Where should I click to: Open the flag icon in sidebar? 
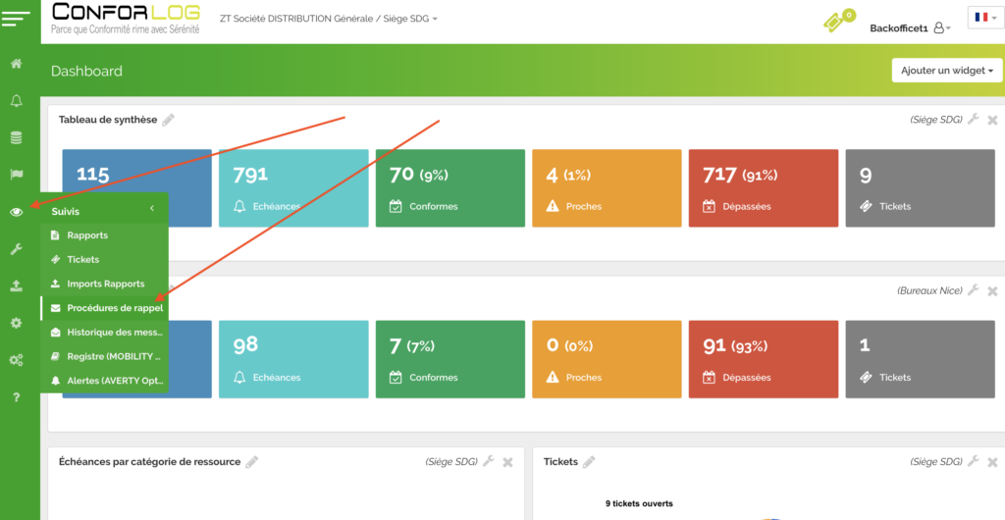[16, 175]
